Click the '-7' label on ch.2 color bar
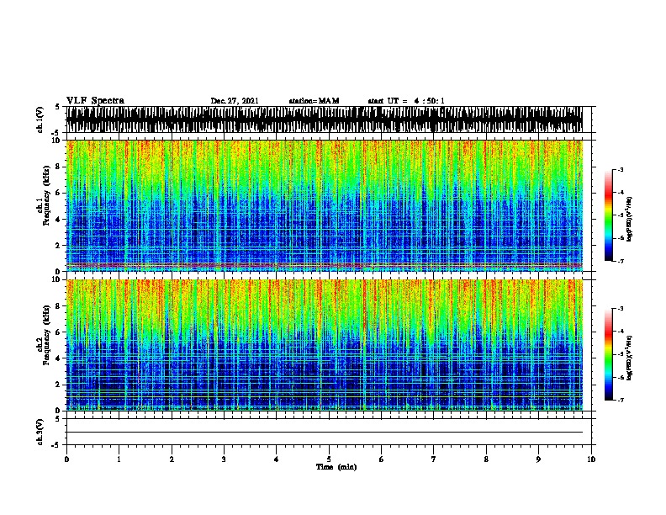The image size is (666, 515). coord(621,400)
